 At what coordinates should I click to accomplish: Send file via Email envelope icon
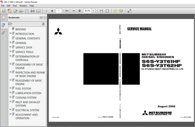[38, 11]
